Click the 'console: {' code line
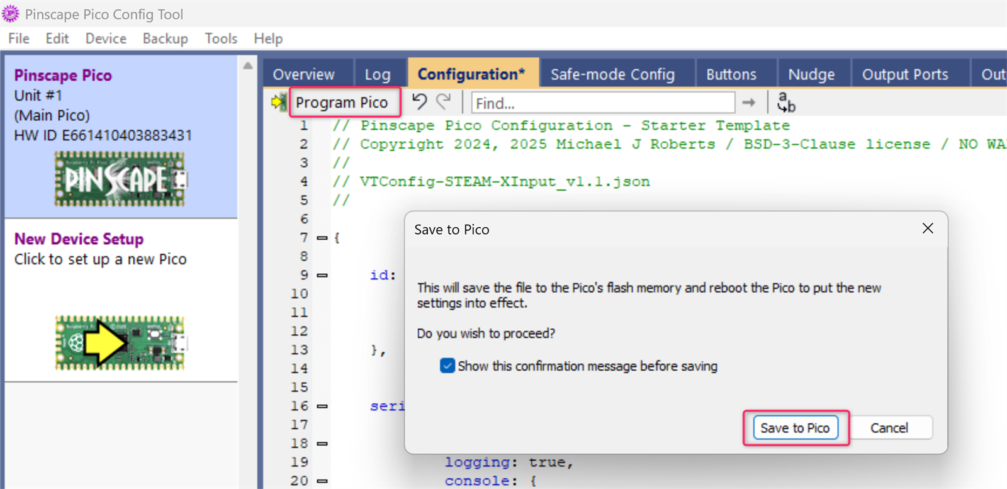1007x489 pixels. point(491,481)
